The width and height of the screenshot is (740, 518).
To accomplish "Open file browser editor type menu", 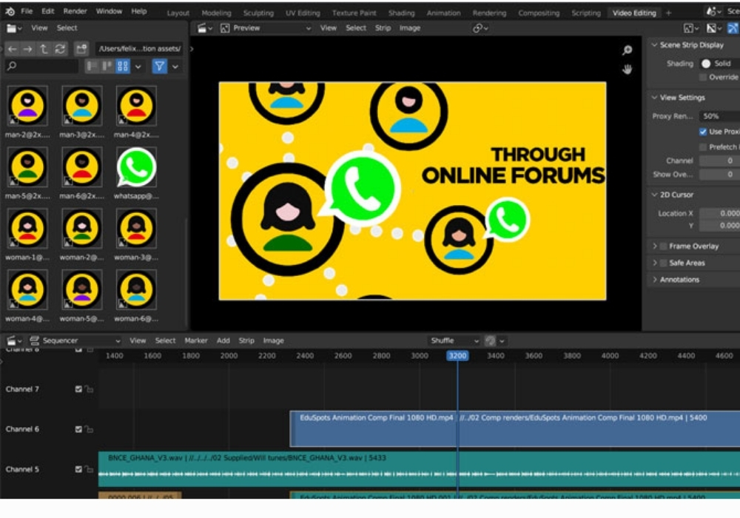I will point(13,28).
